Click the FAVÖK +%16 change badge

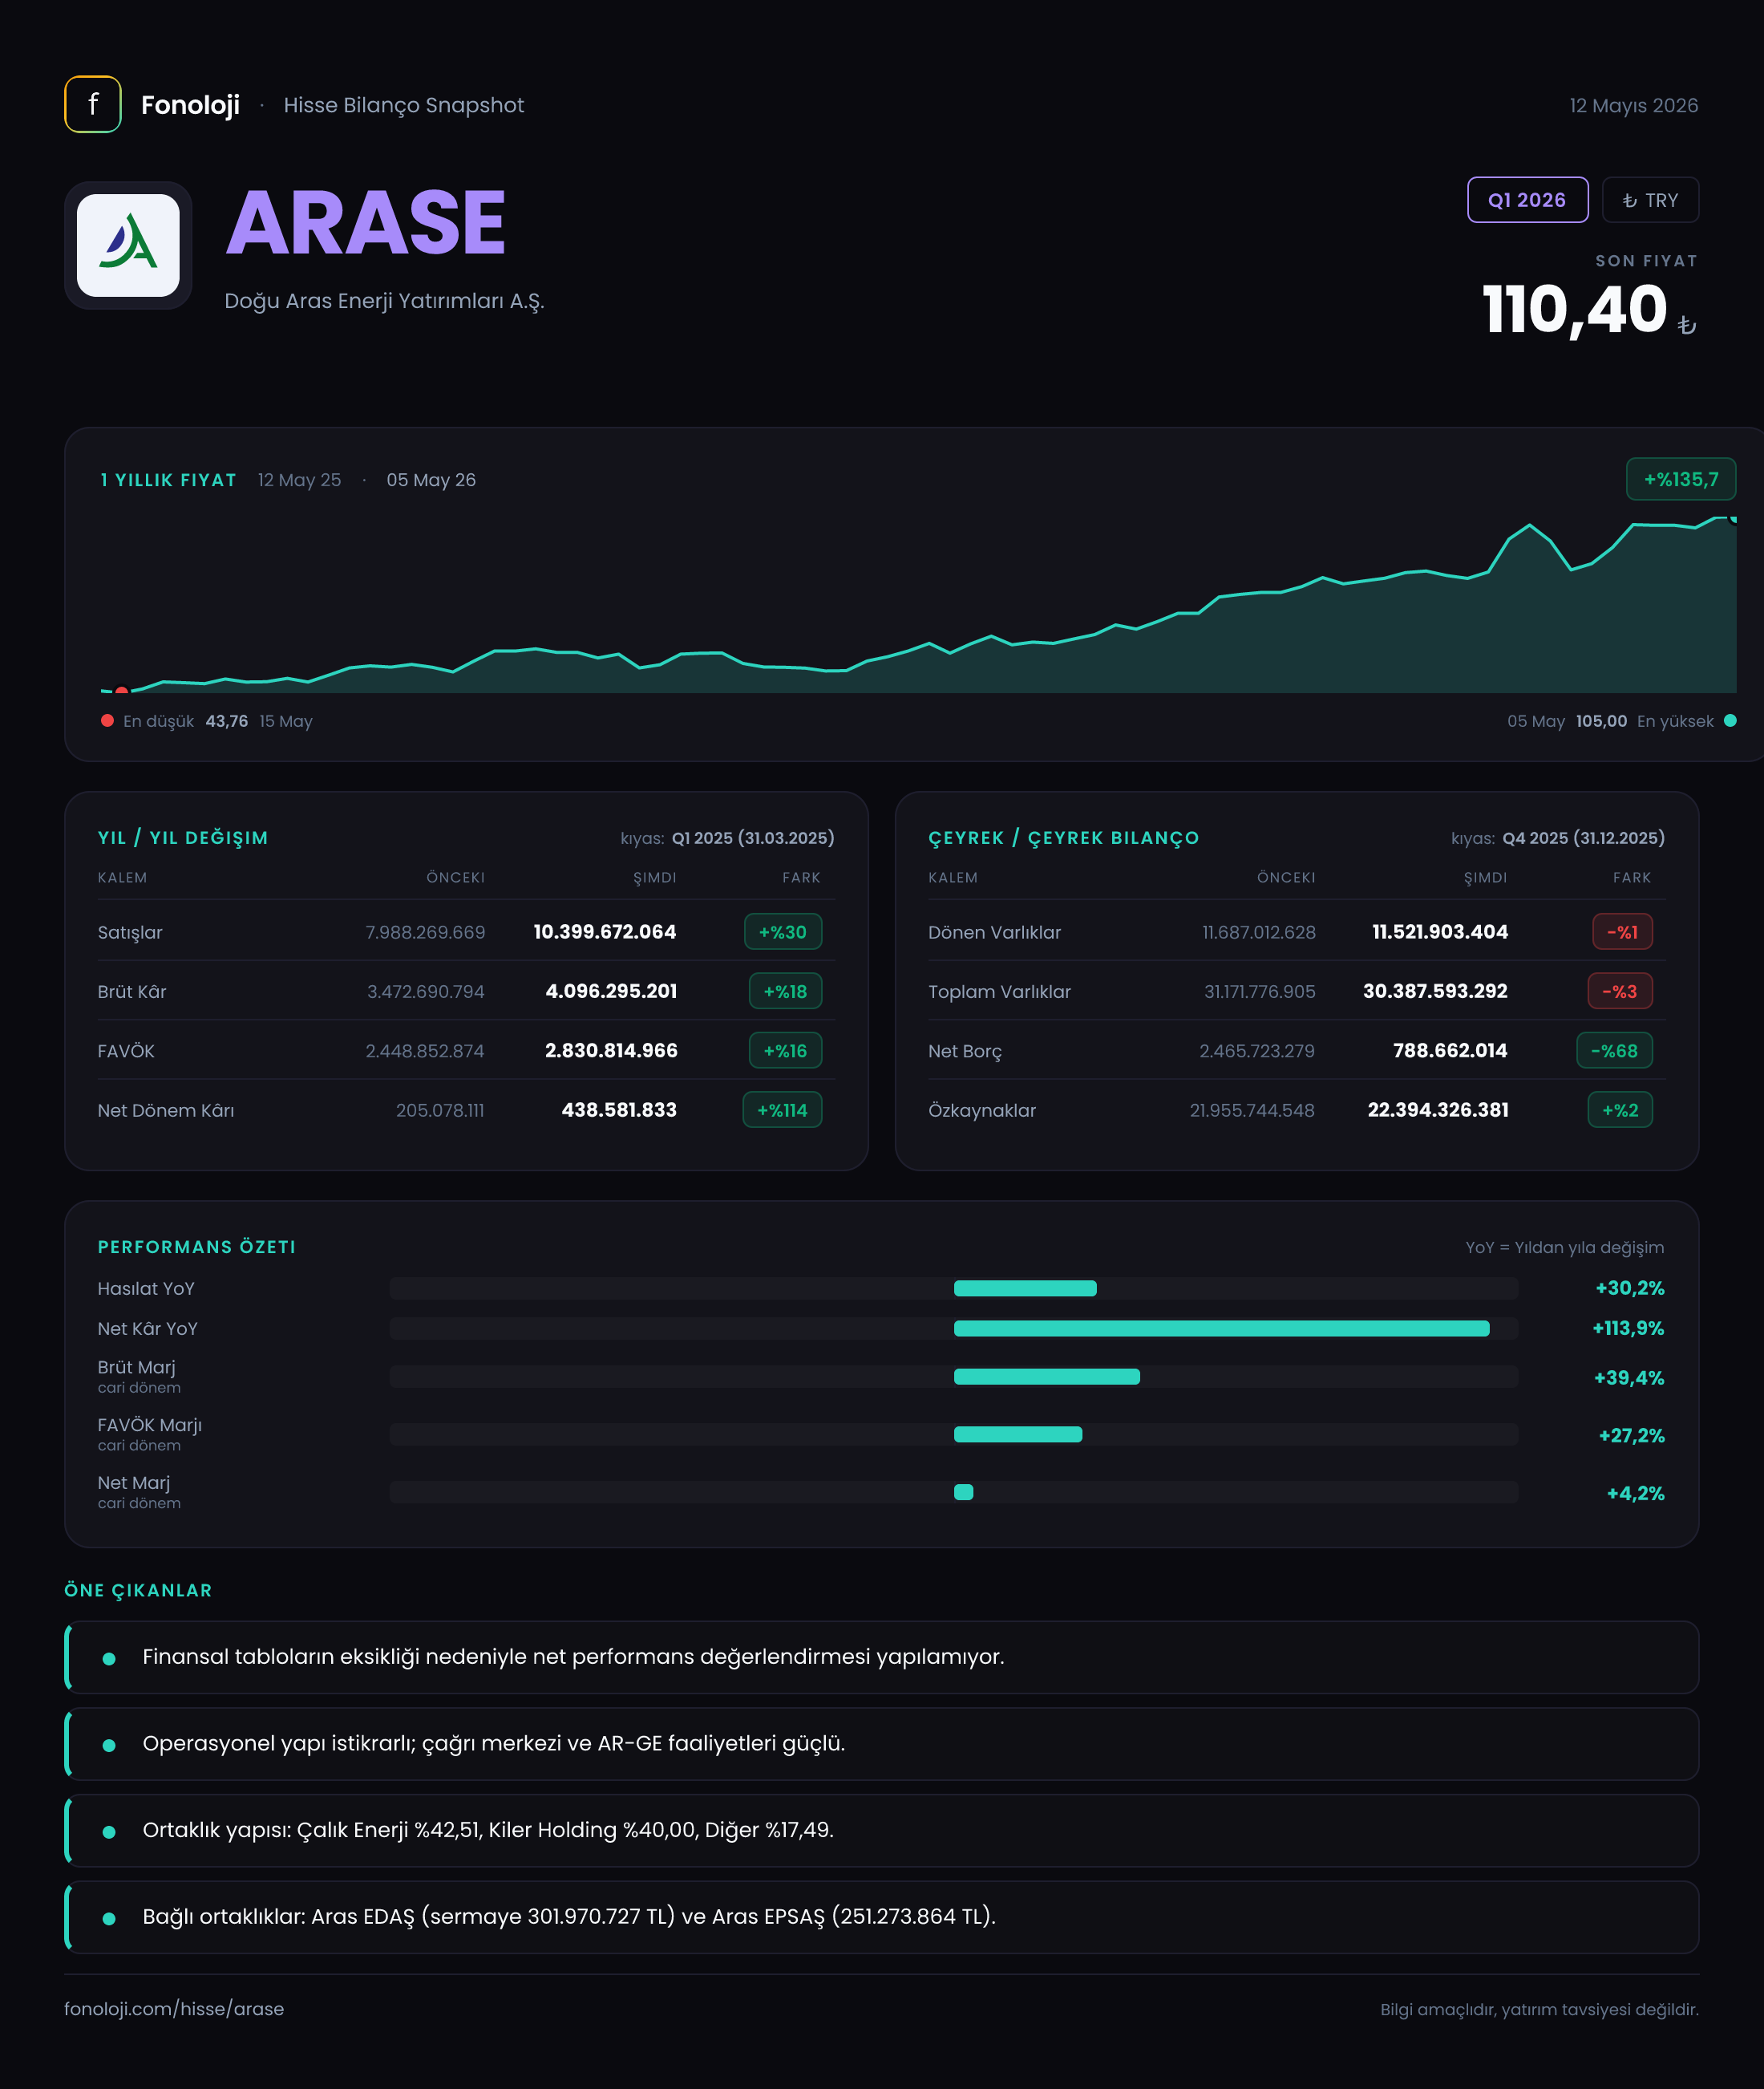[785, 1050]
